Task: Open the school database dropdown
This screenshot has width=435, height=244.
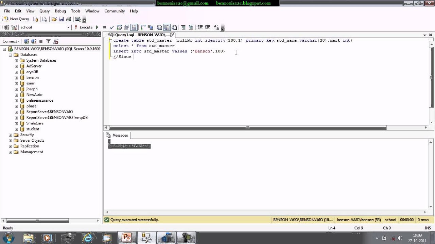Action: click(68, 27)
